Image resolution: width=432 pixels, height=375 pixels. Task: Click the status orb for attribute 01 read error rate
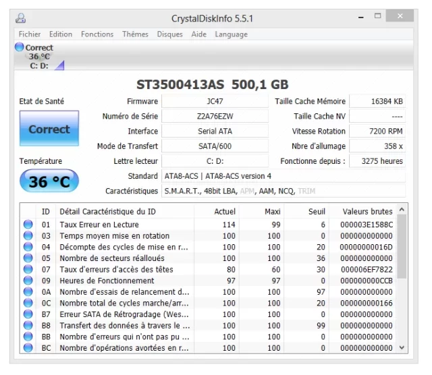(28, 225)
